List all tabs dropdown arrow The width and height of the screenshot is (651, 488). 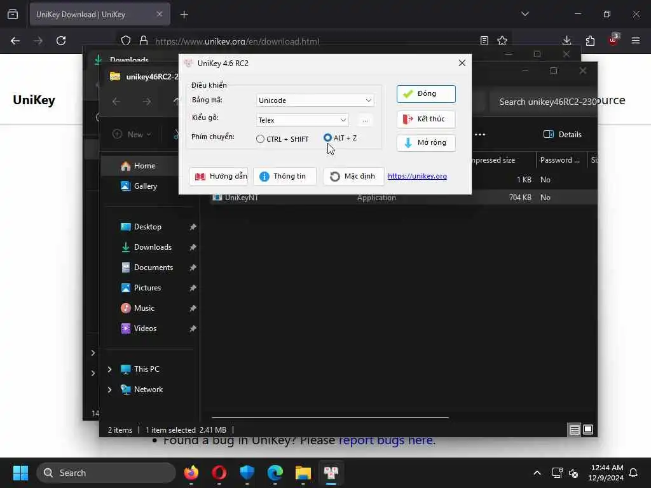pos(524,14)
